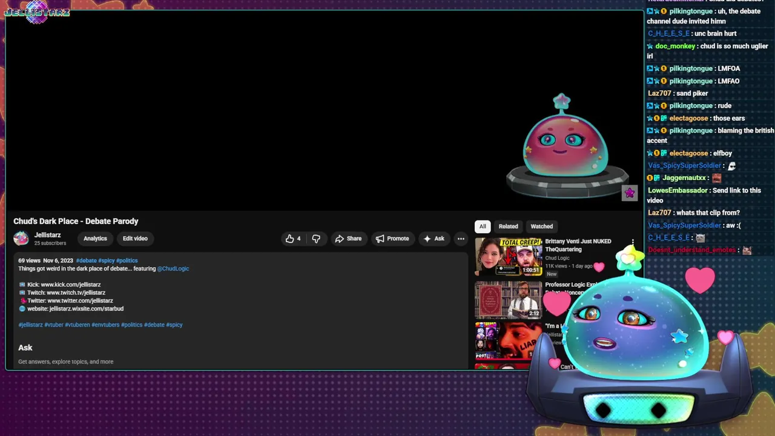Click pilkingtongue username on "rude" message
This screenshot has width=775, height=436.
691,105
